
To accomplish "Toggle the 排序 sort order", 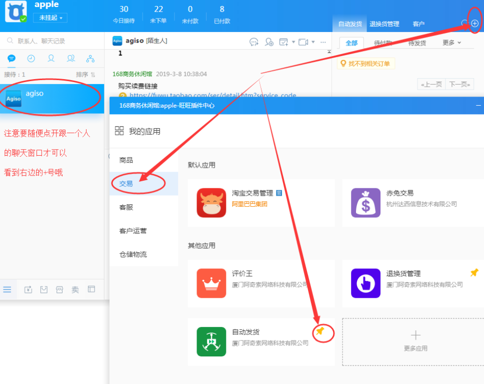I will tap(85, 75).
